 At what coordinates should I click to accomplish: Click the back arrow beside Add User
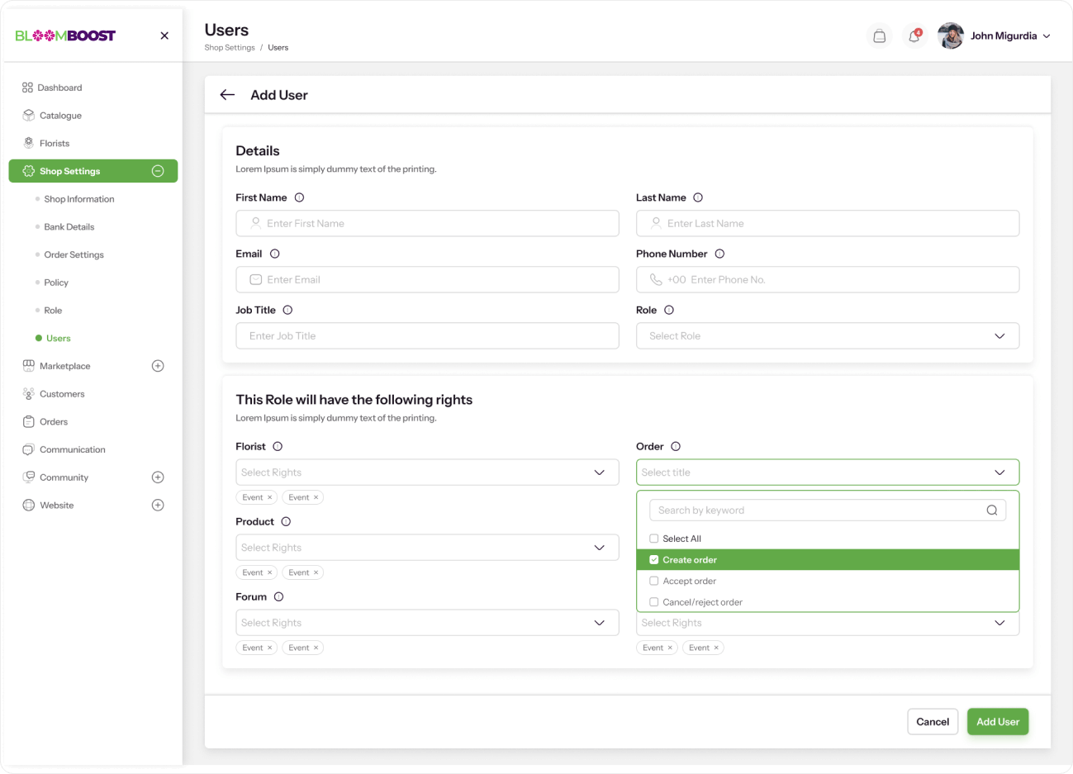(x=227, y=95)
